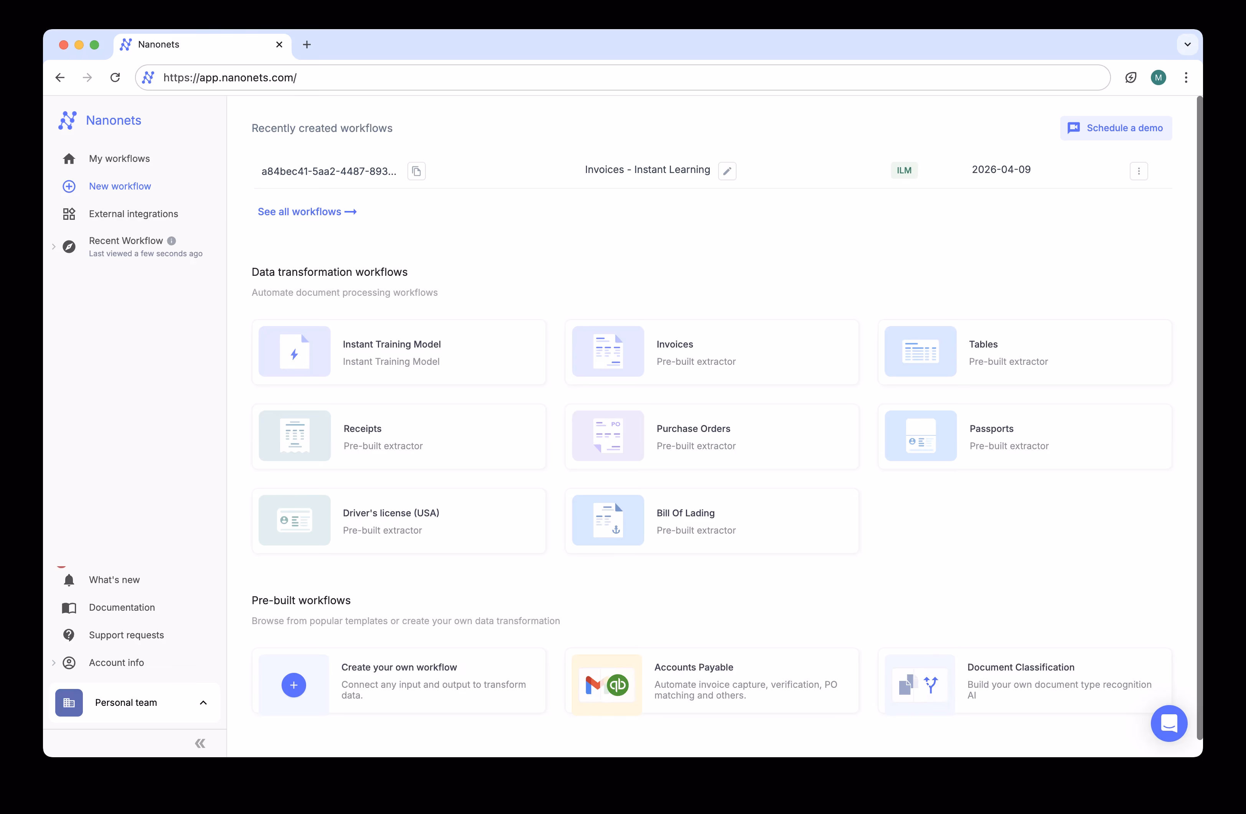Viewport: 1246px width, 814px height.
Task: Click workflow ID text a84bec41-5aa2-4487-893...
Action: (329, 171)
